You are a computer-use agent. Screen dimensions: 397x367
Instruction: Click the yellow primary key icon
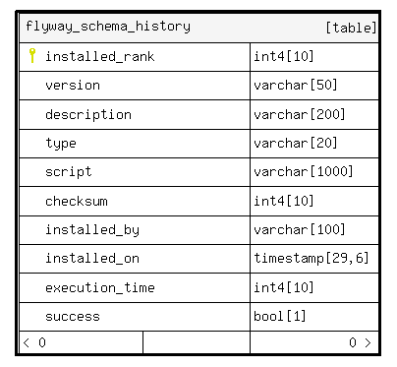pyautogui.click(x=32, y=55)
